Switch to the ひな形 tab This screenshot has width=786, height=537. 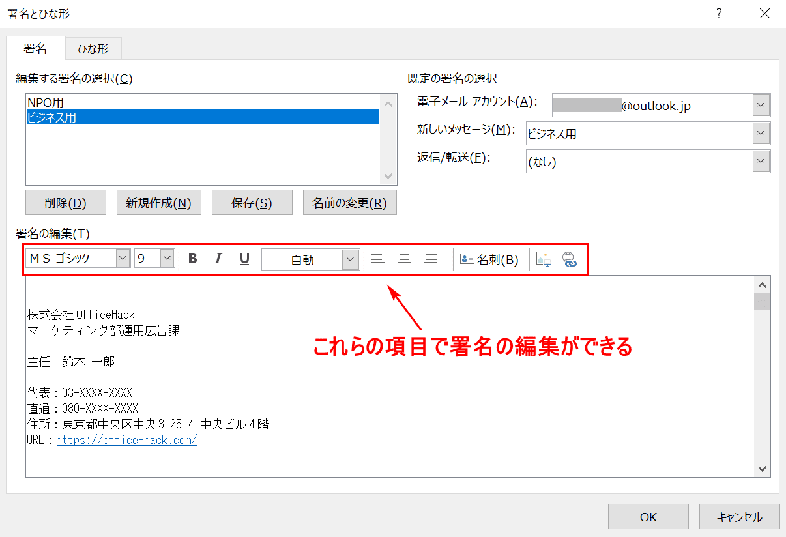(93, 49)
